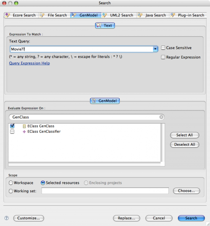Click the Search button
The image size is (210, 226).
(x=191, y=218)
